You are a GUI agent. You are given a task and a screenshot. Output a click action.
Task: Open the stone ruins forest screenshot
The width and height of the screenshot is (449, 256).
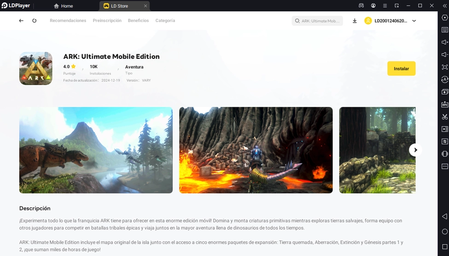pyautogui.click(x=377, y=150)
